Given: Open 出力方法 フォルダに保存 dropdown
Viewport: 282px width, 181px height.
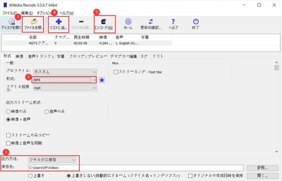Looking at the screenshot, I should [x=52, y=160].
